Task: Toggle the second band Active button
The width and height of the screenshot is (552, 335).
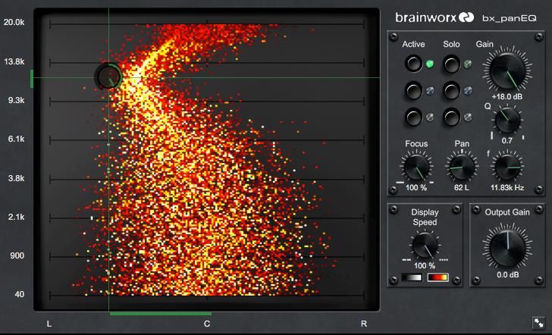Action: [x=413, y=90]
